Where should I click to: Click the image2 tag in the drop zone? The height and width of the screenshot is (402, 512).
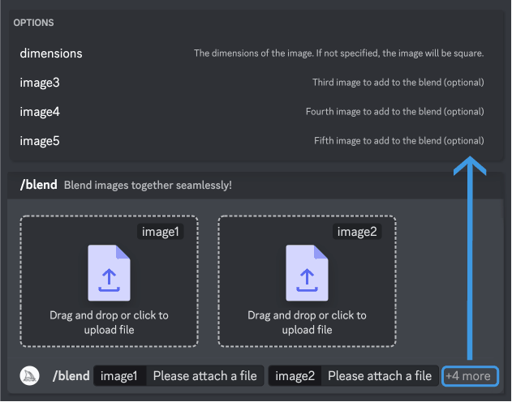[x=357, y=232]
